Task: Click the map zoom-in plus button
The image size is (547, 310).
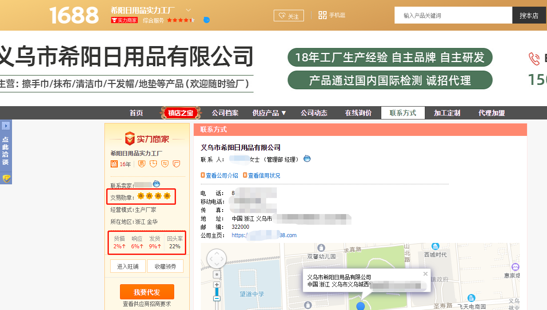Action: 217,285
